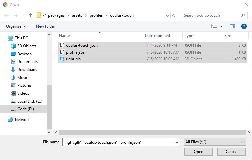Viewport: 252px width, 160px height.
Task: Click the Downloads blue arrow icon
Action: 13,70
